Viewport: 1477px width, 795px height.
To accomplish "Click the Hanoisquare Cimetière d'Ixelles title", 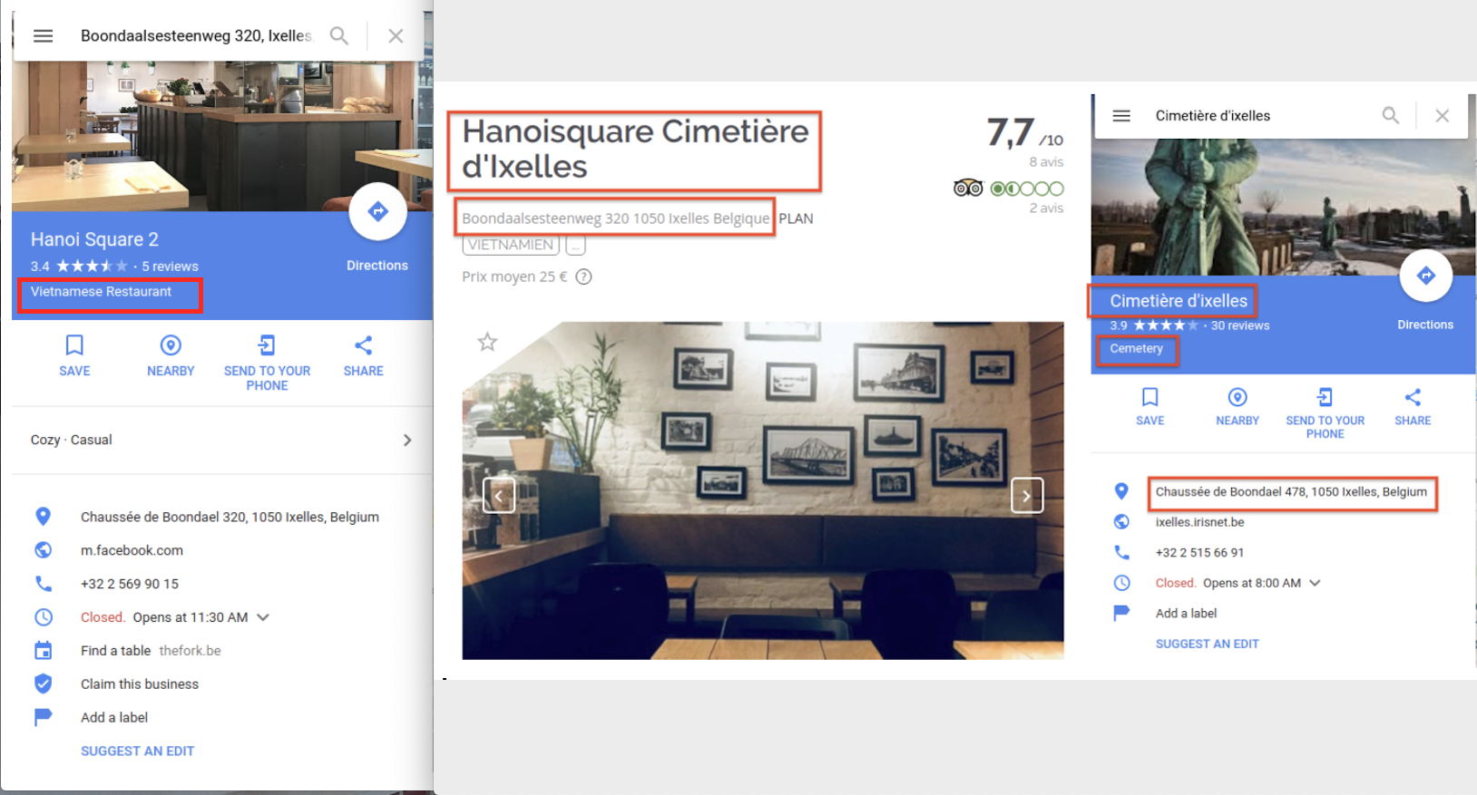I will [635, 150].
